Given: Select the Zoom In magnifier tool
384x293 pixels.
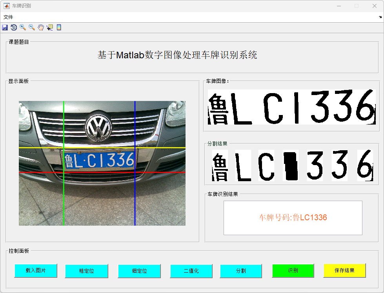Looking at the screenshot, I should tap(23, 27).
